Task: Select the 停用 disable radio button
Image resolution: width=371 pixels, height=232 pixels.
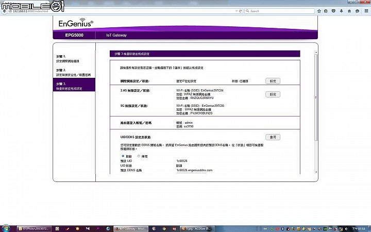Action: 139,156
